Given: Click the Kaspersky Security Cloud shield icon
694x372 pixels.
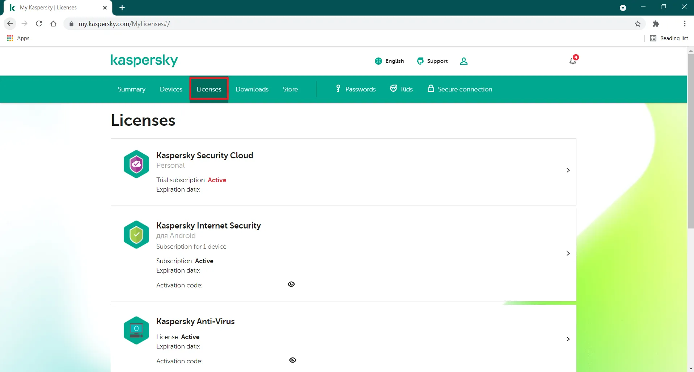Looking at the screenshot, I should [136, 164].
